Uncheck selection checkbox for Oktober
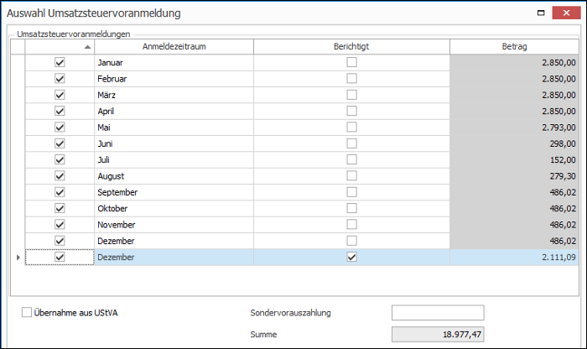 click(x=60, y=208)
